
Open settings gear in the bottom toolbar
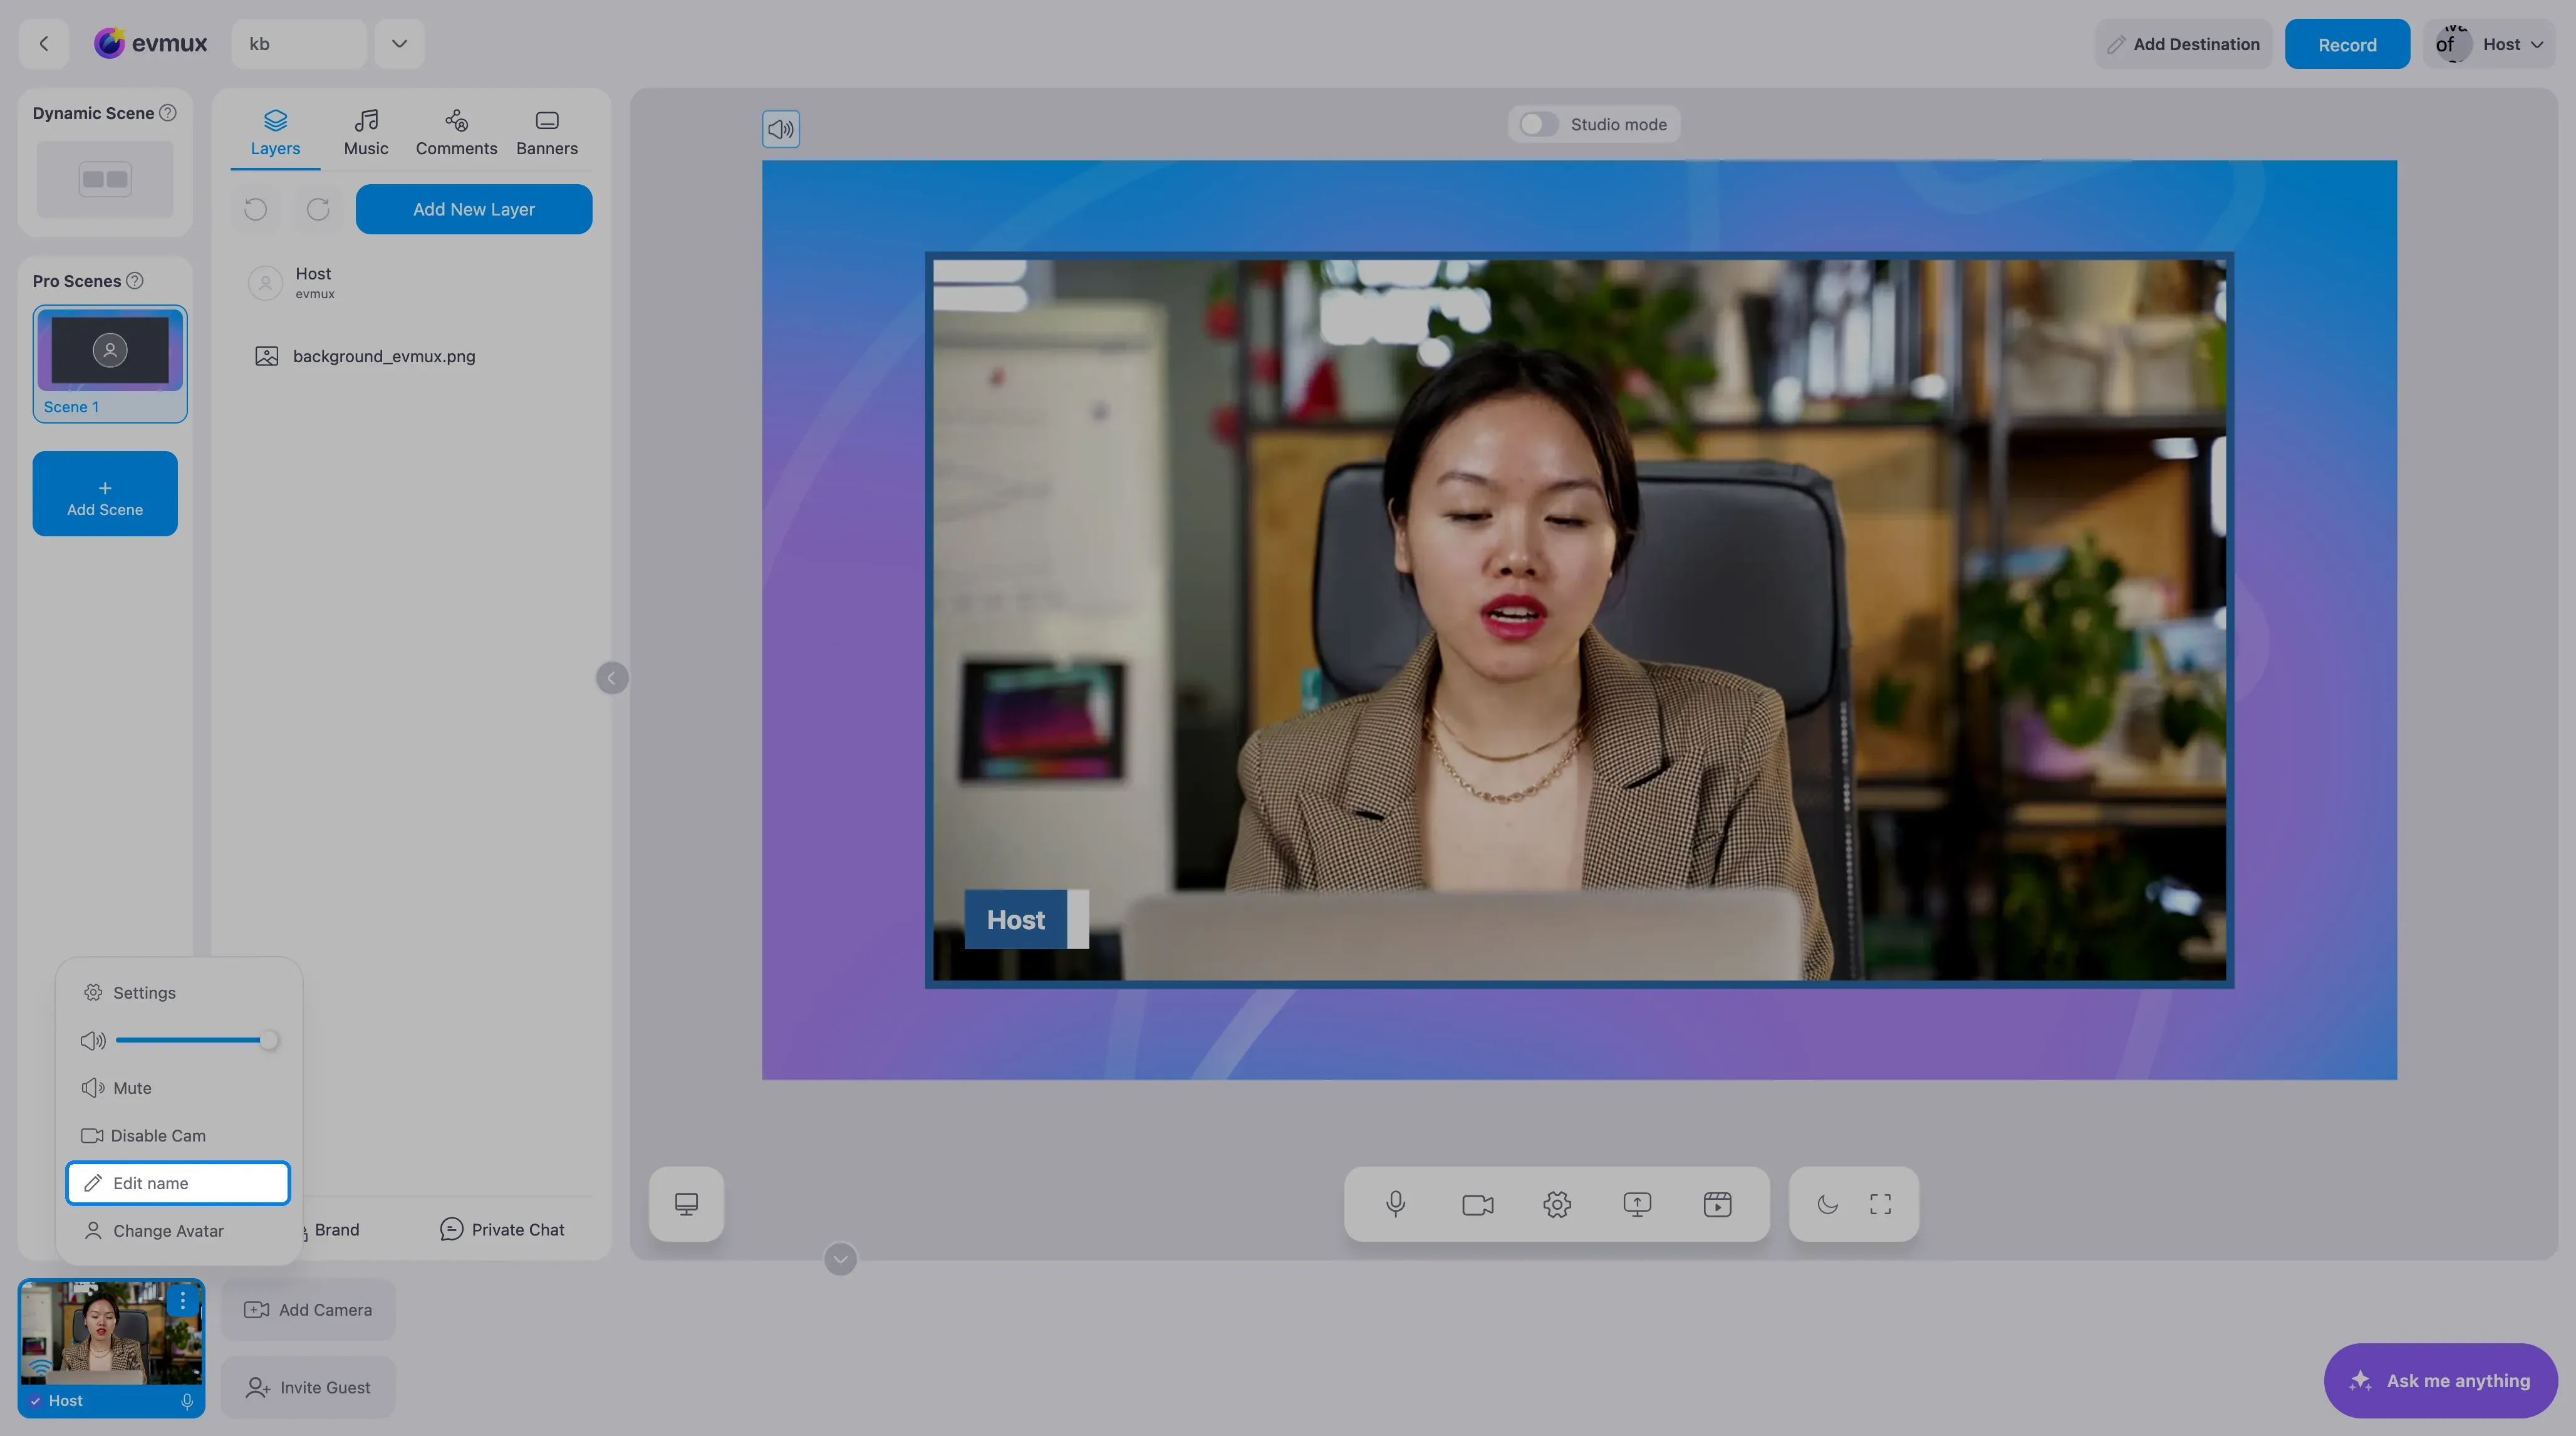tap(1557, 1204)
